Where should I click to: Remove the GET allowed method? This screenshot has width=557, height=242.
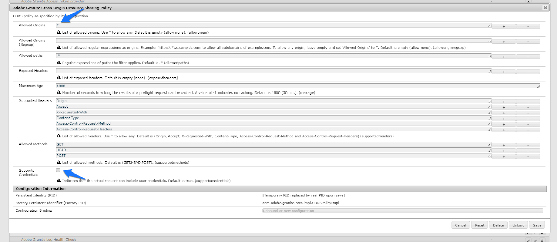point(528,145)
